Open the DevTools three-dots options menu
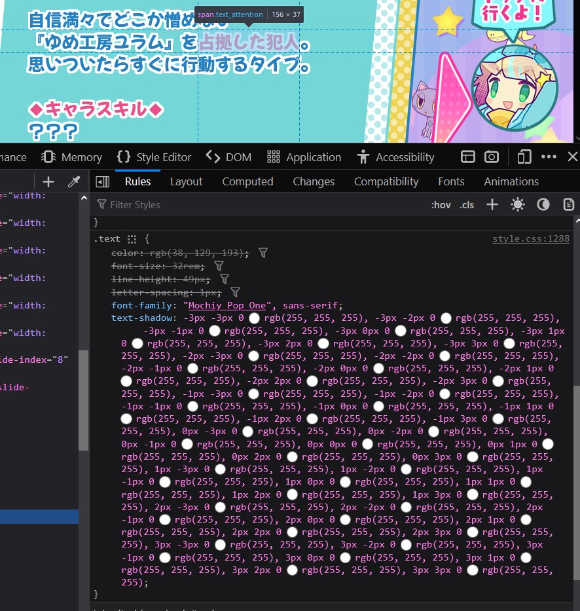 tap(549, 157)
